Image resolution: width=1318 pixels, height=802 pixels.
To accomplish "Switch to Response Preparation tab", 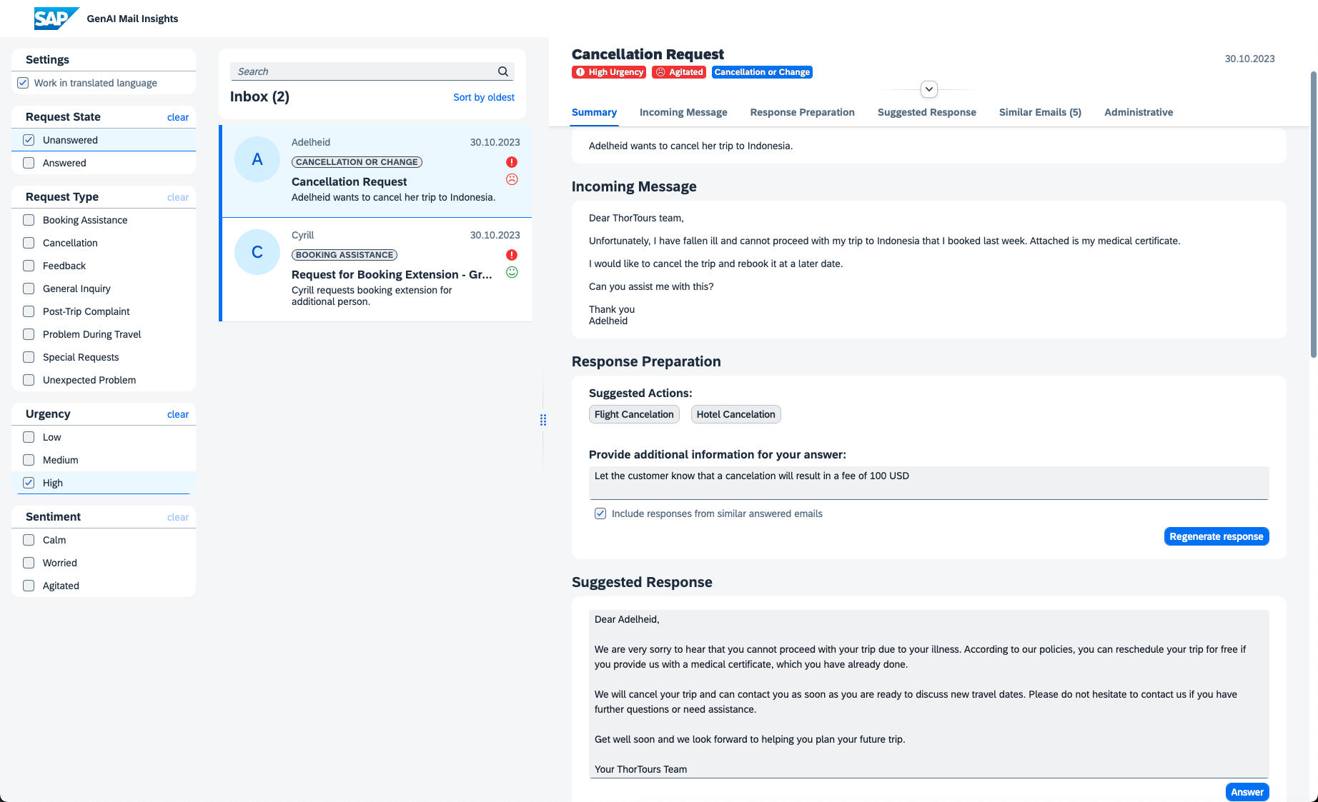I will [802, 112].
